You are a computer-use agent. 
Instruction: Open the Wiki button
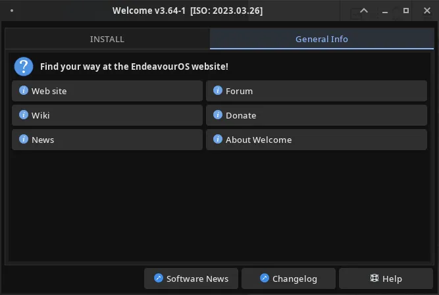coord(107,115)
